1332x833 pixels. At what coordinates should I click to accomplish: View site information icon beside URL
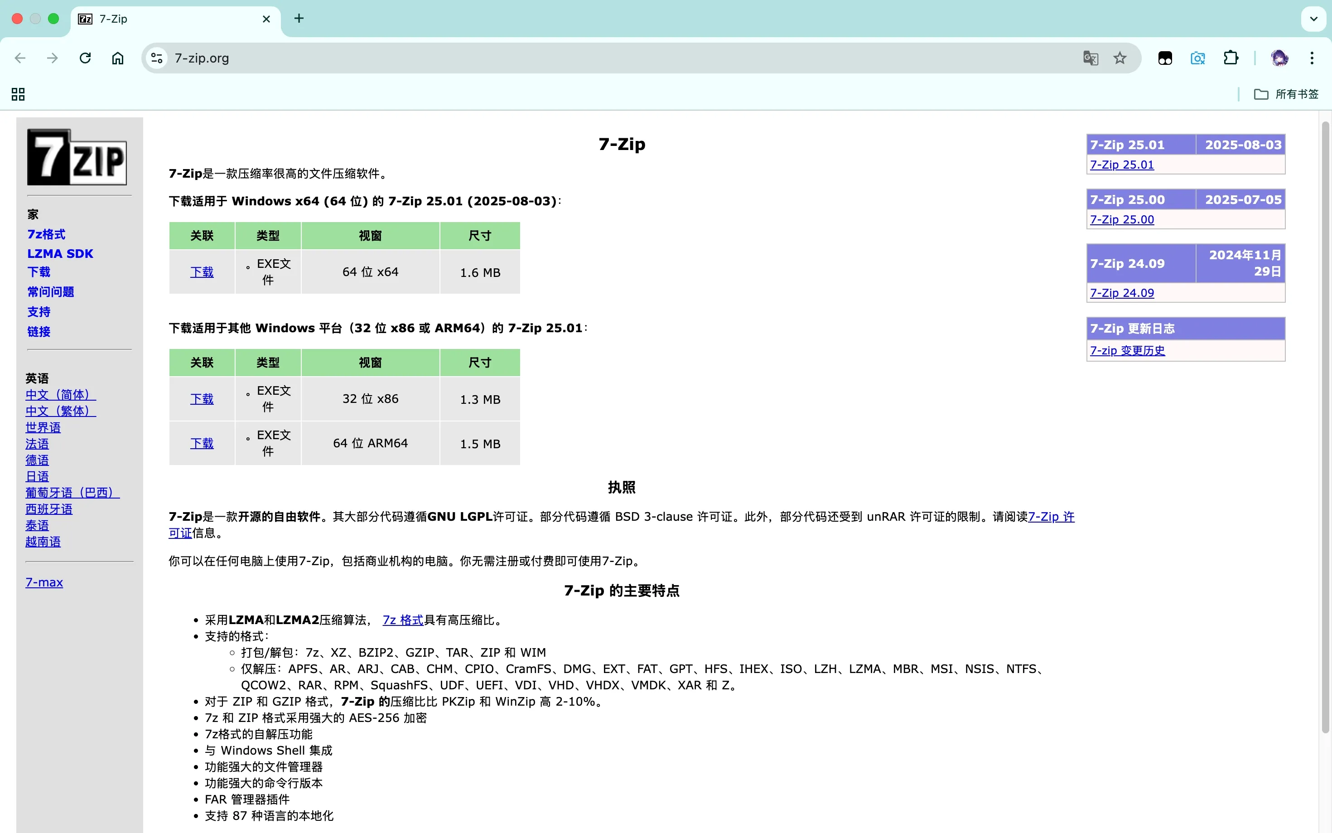click(x=157, y=58)
